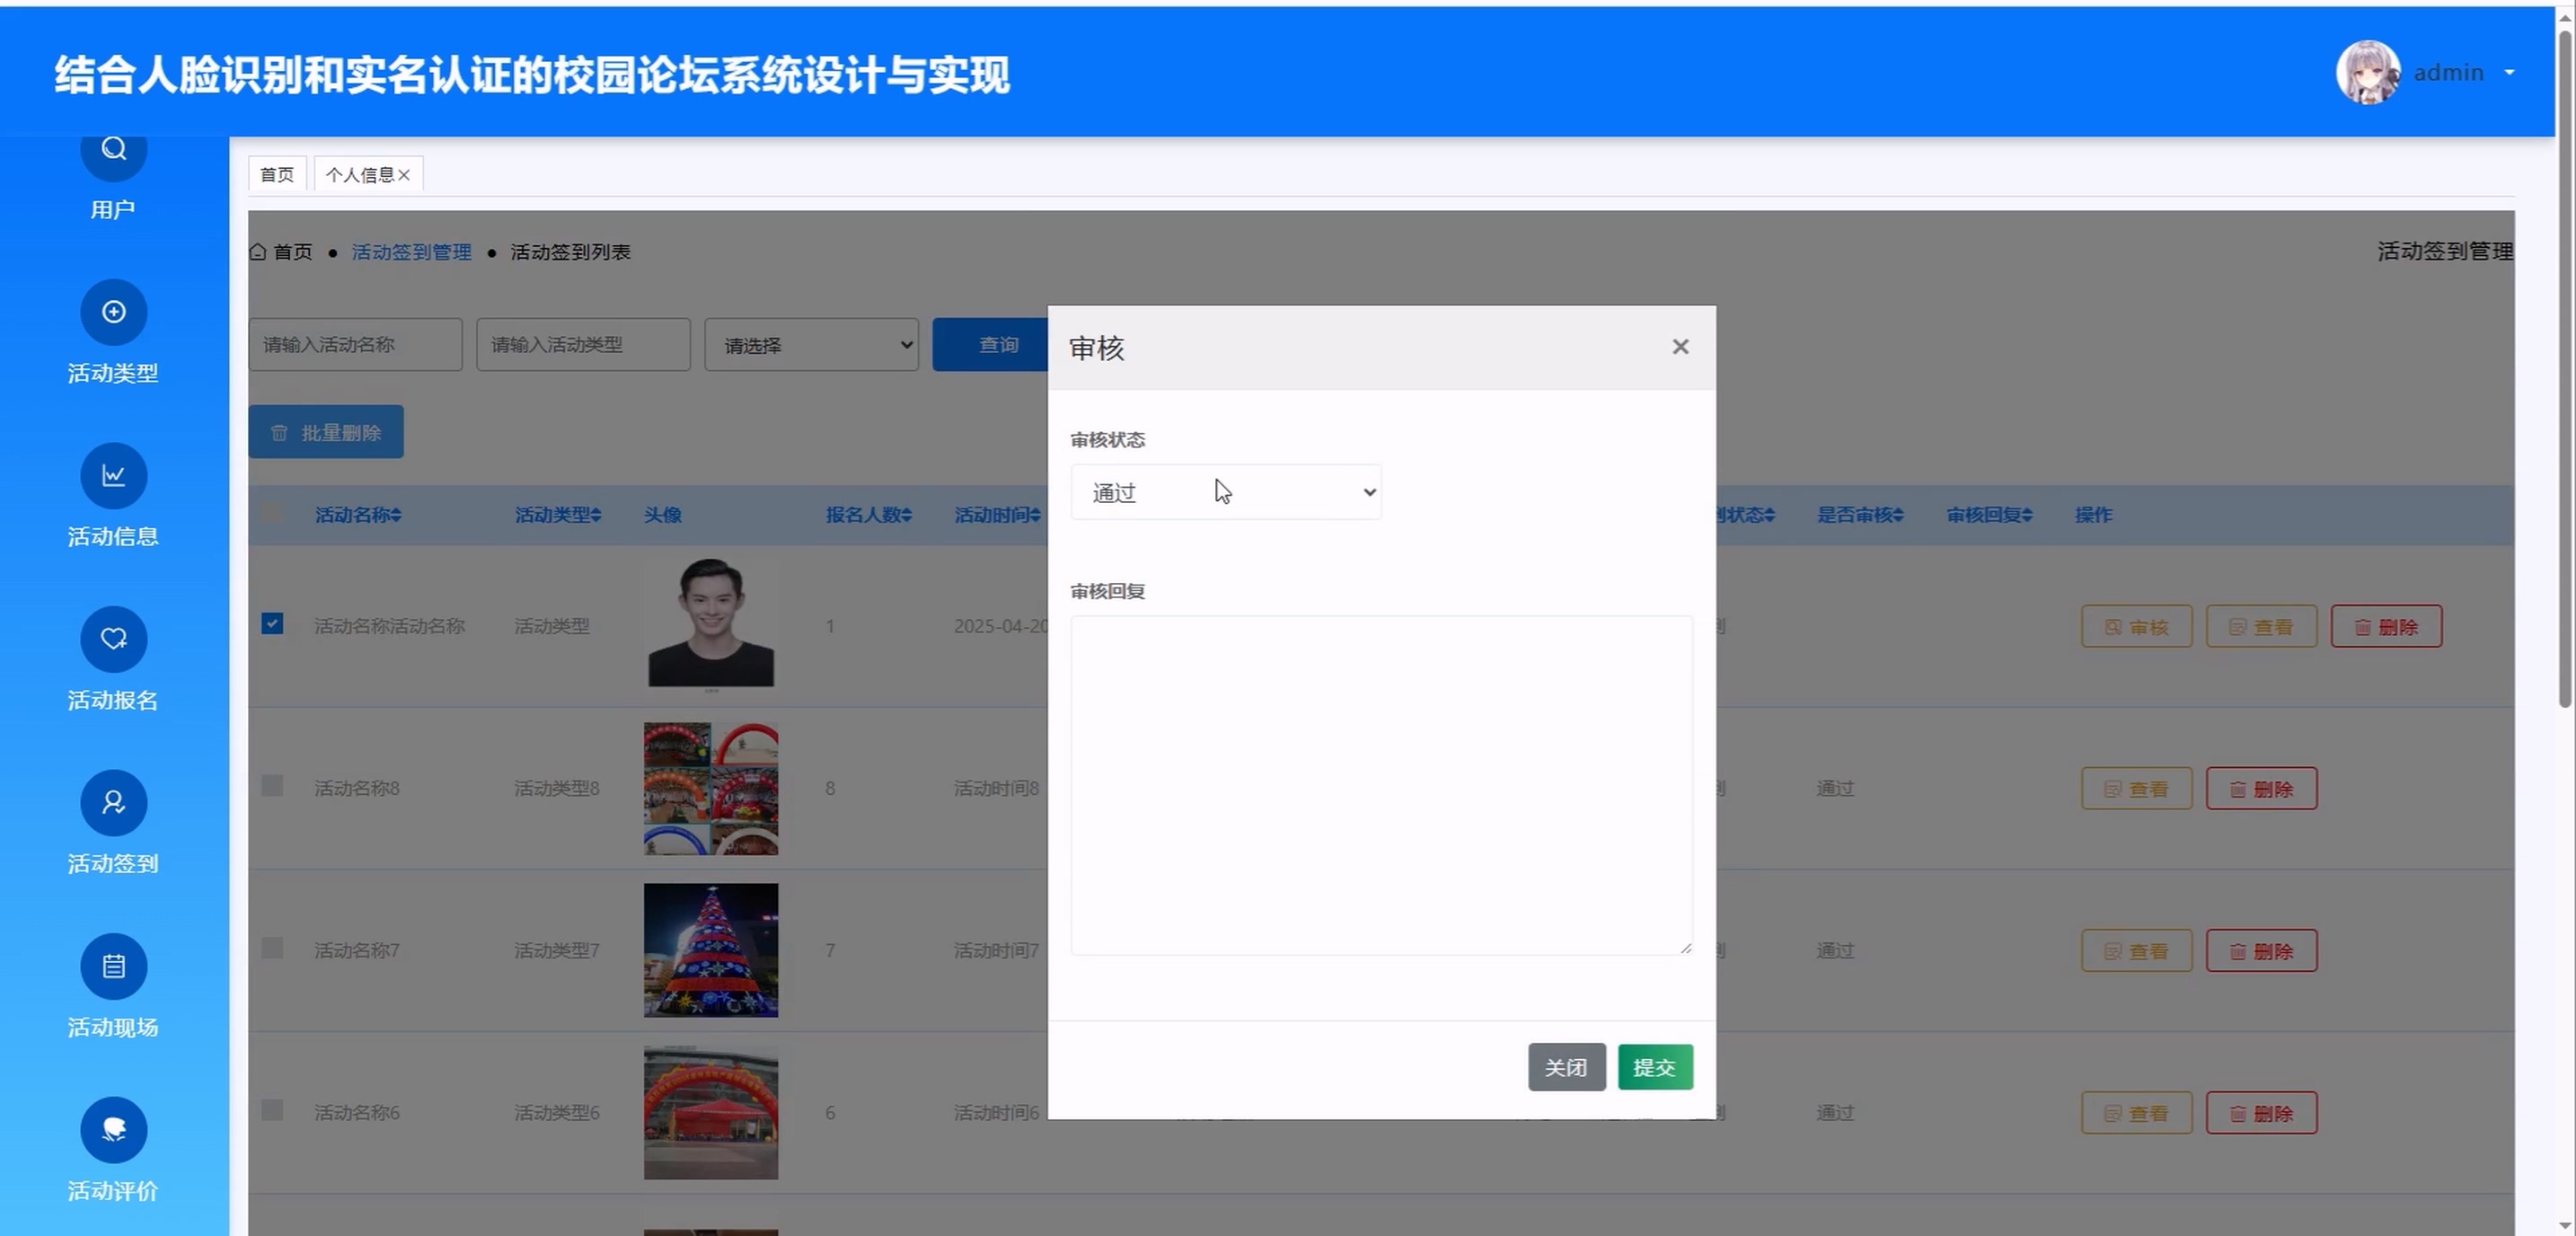Close the 个人信息 tab

click(404, 175)
